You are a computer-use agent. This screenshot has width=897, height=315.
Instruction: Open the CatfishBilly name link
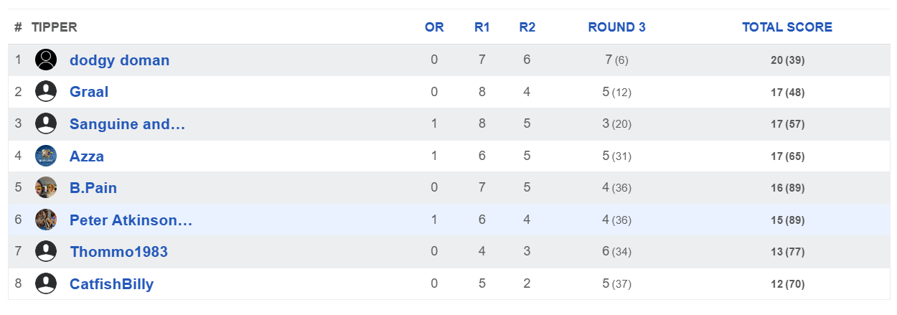[x=111, y=284]
